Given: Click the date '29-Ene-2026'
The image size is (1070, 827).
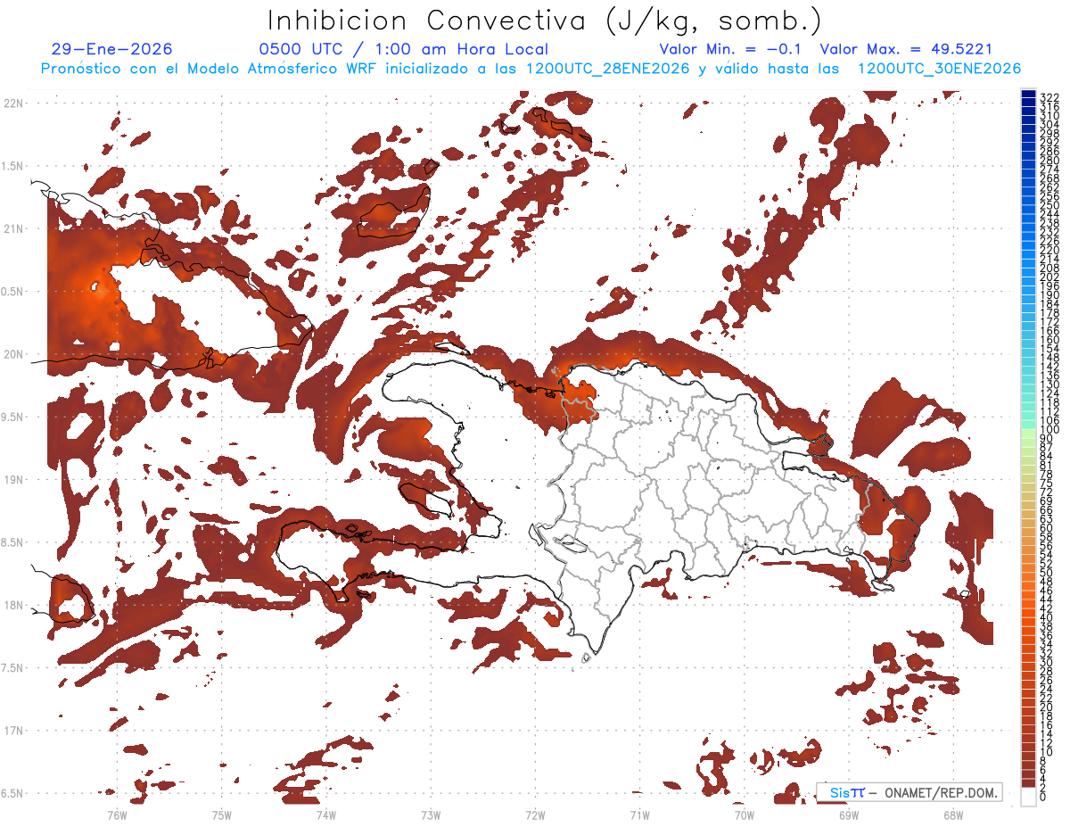Looking at the screenshot, I should [112, 49].
